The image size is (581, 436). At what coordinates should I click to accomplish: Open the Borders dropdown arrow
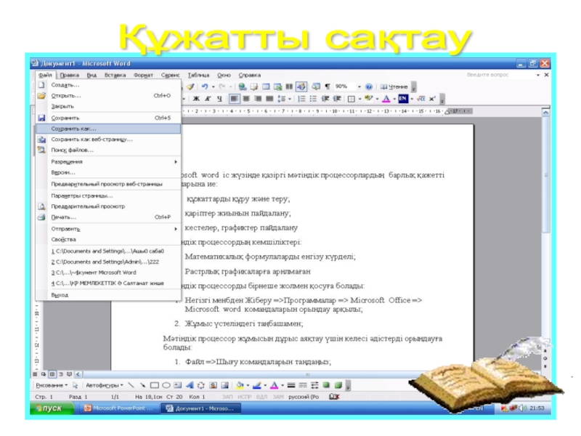pos(359,99)
